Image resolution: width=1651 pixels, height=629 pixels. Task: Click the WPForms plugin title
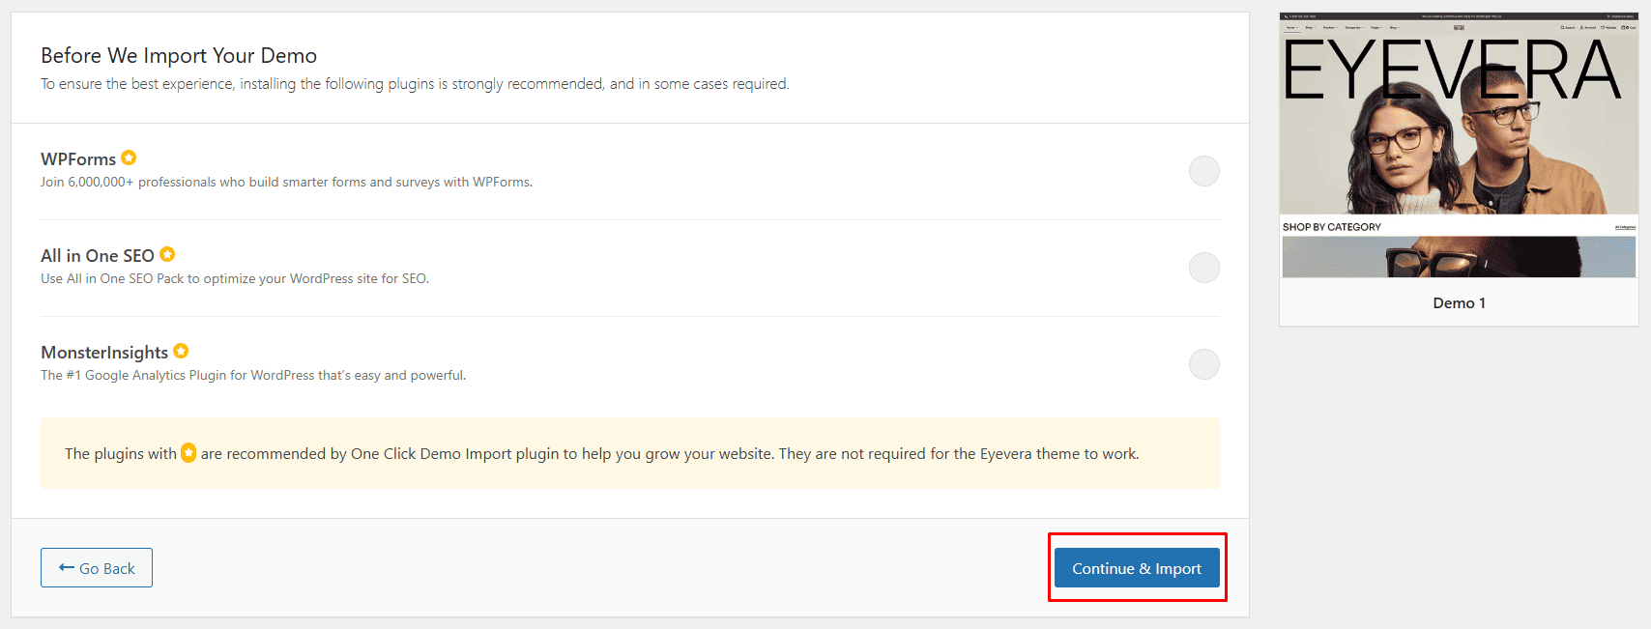78,159
